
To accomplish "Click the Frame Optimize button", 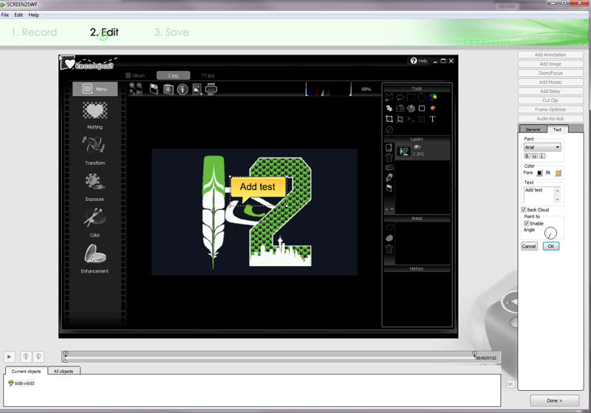I will coord(550,109).
